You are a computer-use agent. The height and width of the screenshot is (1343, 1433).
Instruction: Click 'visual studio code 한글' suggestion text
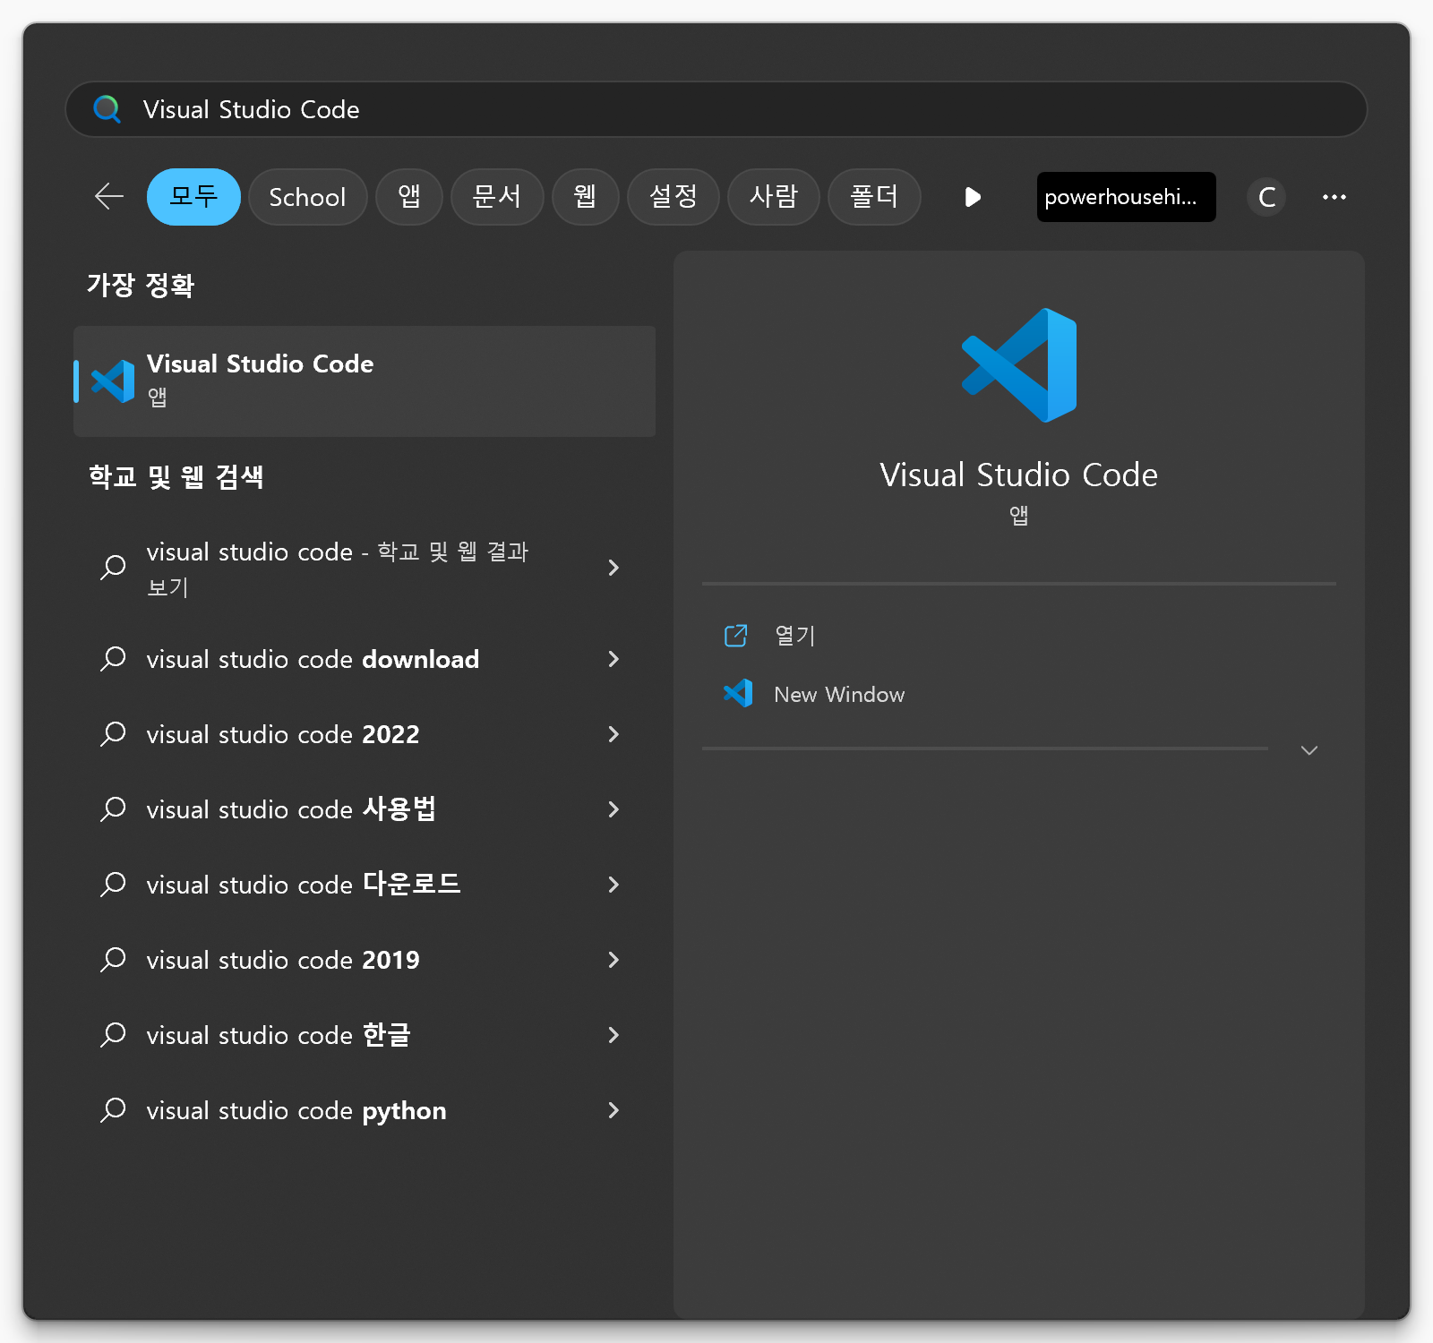(279, 1035)
